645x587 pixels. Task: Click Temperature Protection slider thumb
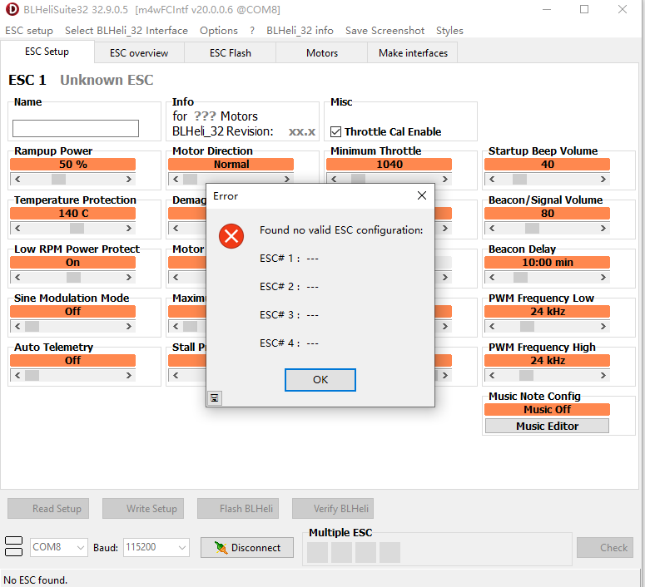pos(77,228)
